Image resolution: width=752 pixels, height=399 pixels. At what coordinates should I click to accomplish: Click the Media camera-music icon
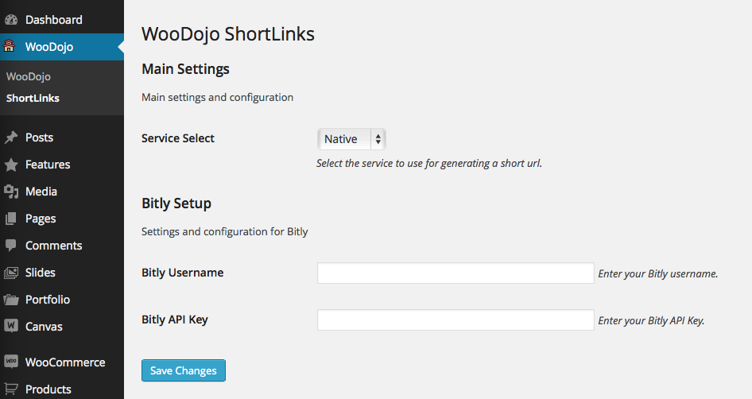coord(11,192)
